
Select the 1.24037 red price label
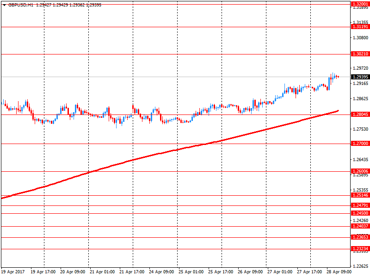tap(360, 226)
